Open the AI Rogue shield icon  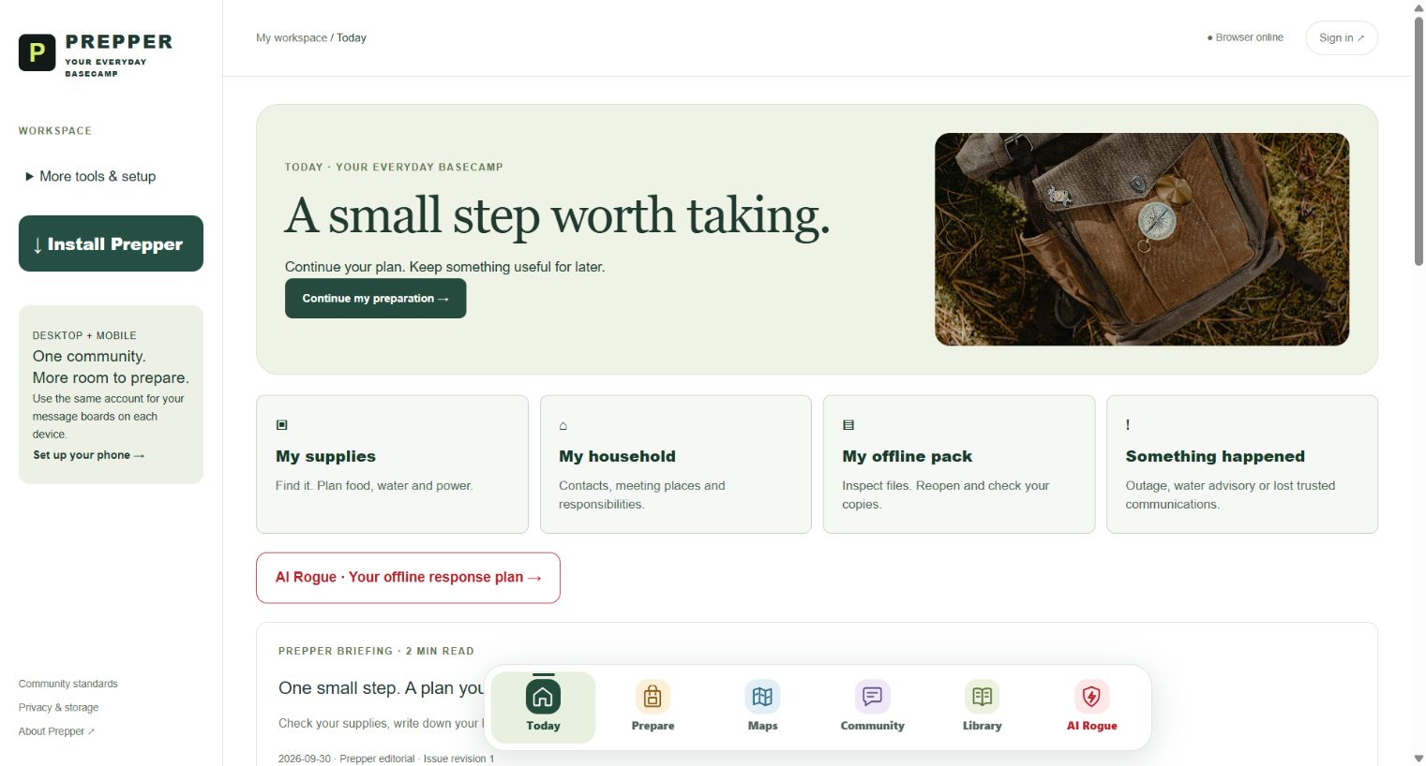[1091, 697]
